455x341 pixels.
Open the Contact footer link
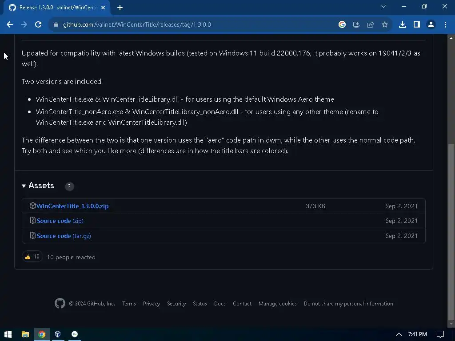[x=242, y=304]
